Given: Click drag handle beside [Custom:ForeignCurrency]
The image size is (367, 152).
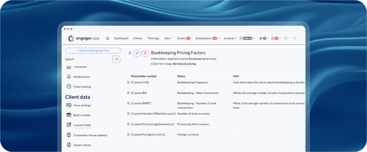Looking at the screenshot, I should point(128,135).
